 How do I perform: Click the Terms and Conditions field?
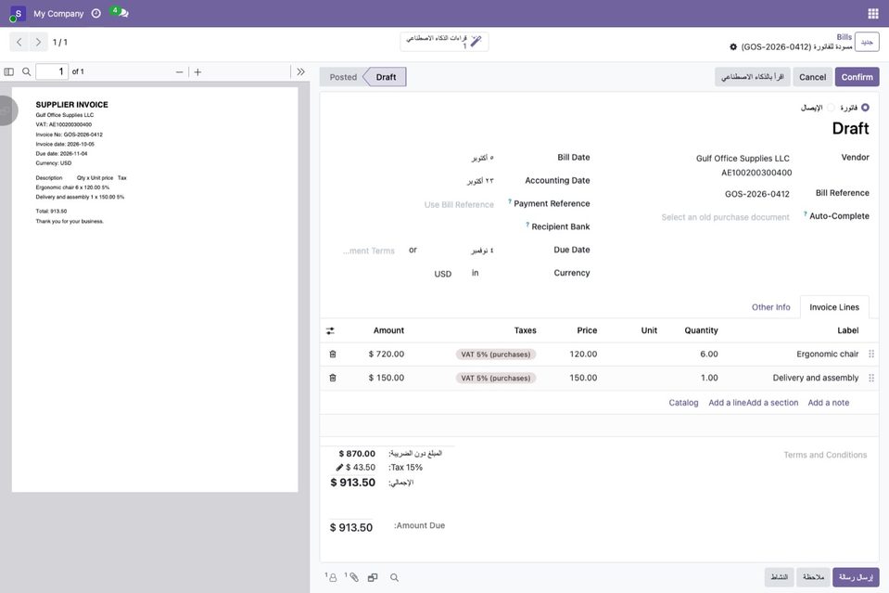tap(825, 455)
